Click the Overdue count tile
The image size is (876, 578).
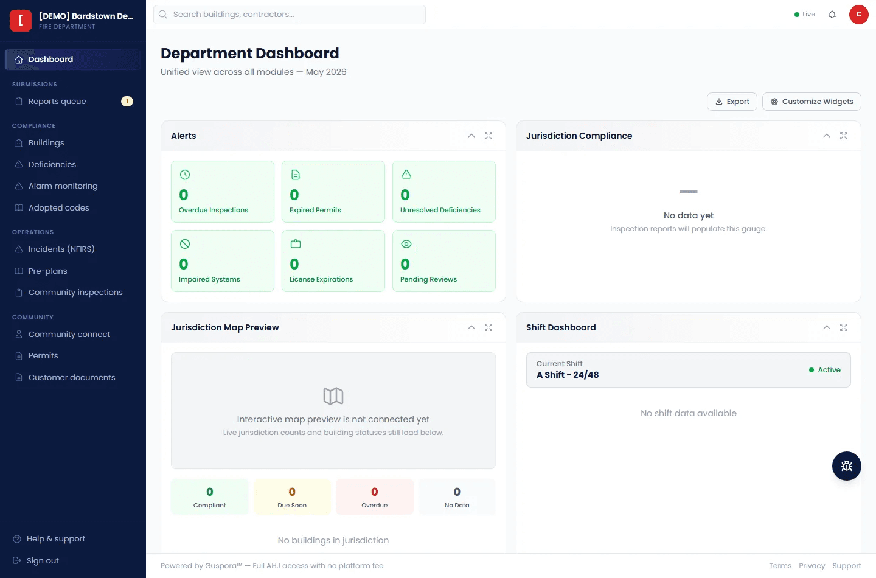click(x=375, y=497)
